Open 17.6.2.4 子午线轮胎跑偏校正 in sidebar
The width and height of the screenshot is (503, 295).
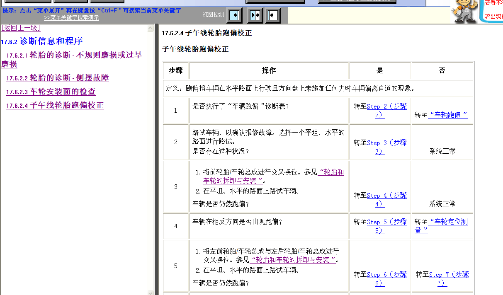point(55,105)
